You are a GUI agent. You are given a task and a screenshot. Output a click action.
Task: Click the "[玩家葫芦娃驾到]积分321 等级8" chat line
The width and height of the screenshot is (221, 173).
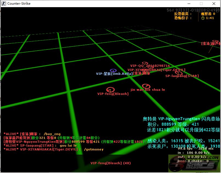pos(52,138)
